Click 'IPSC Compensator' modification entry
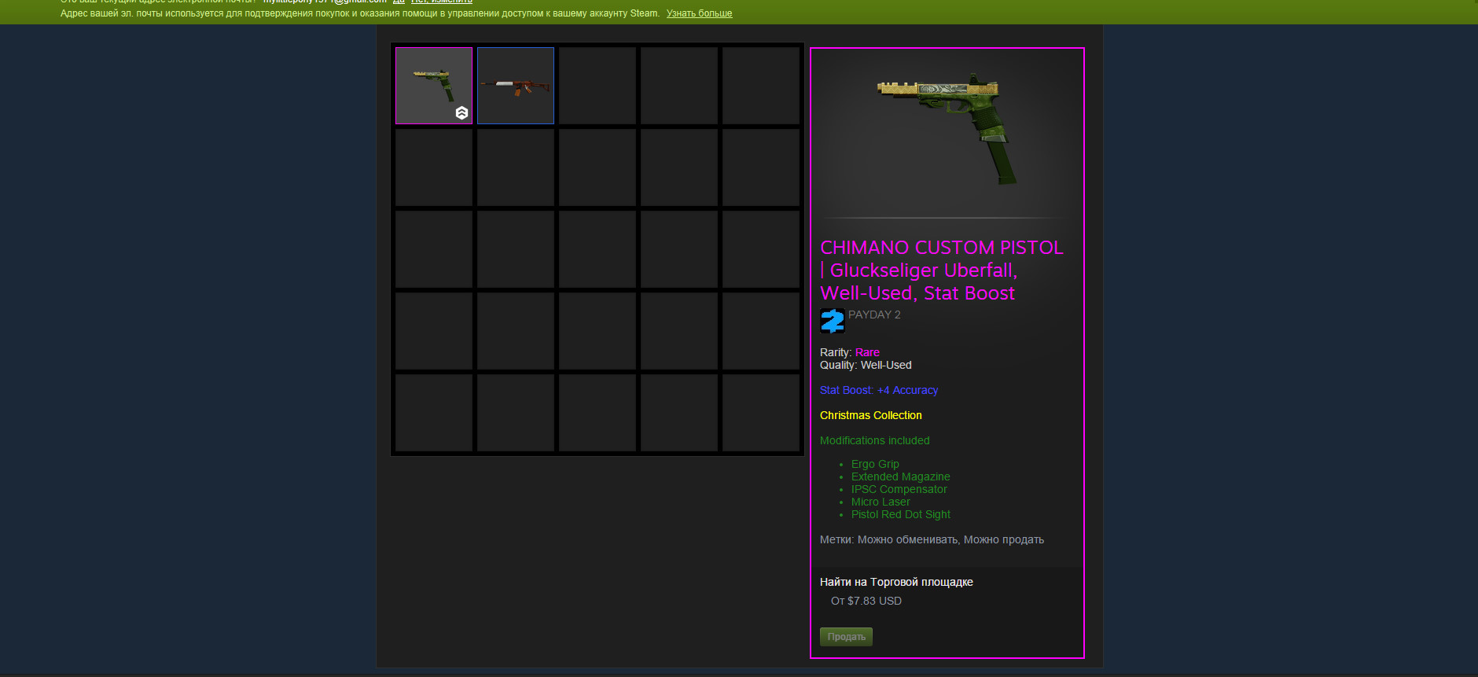 [x=899, y=489]
